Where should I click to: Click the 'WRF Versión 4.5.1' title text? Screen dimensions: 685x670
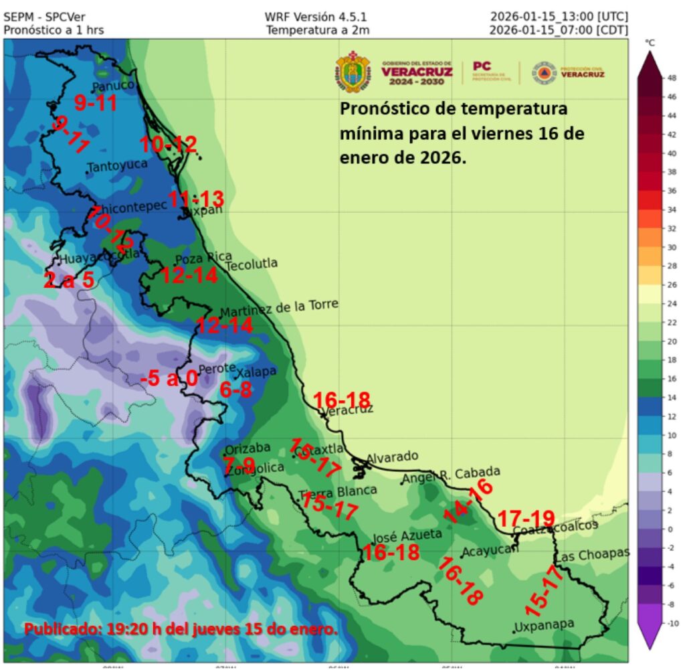317,16
